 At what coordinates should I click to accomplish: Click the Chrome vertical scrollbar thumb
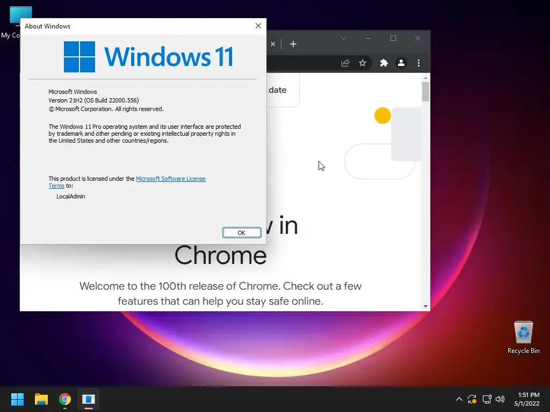(x=425, y=91)
